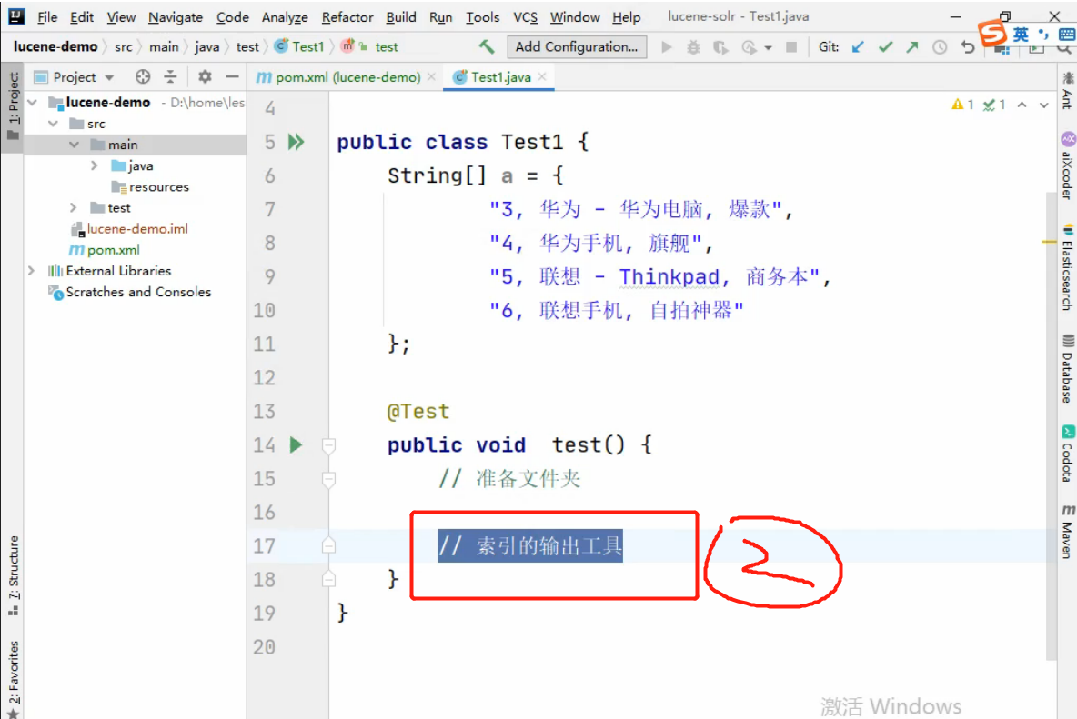Image resolution: width=1077 pixels, height=719 pixels.
Task: Select Scratches and Consoles
Action: (130, 292)
